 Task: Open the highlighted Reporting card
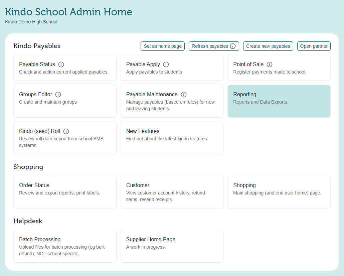click(x=279, y=101)
